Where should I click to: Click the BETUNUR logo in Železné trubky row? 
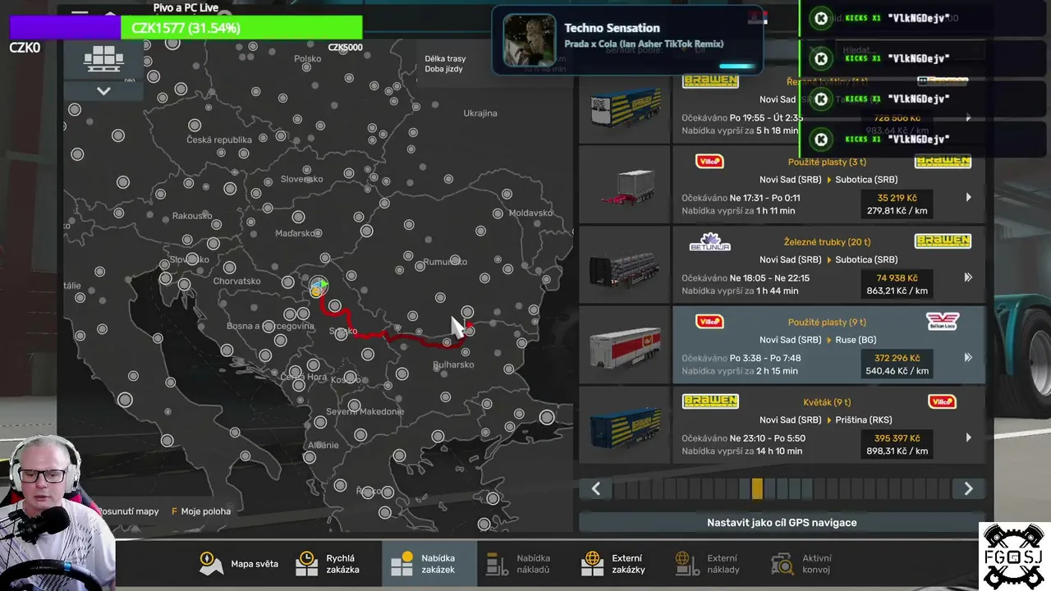coord(709,241)
